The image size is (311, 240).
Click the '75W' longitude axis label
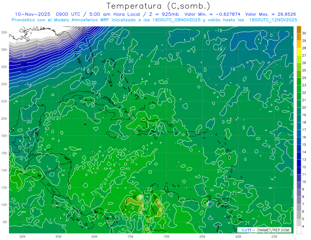click(130, 237)
